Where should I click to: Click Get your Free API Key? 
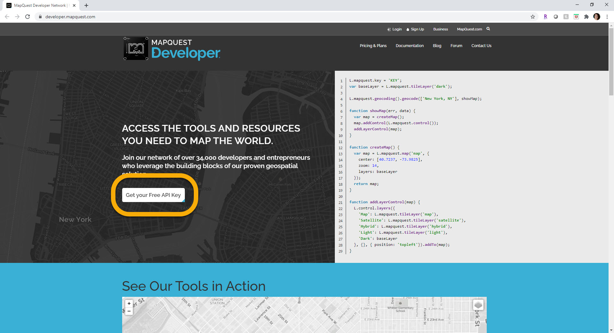click(x=153, y=195)
